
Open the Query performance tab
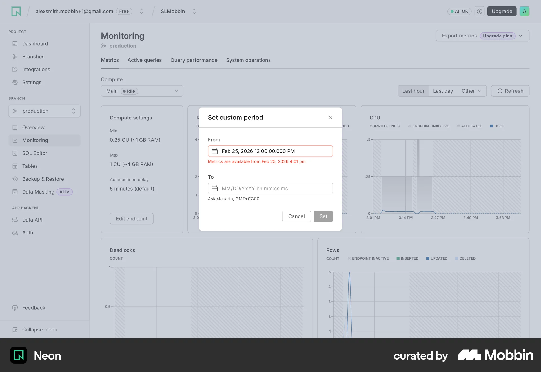(x=194, y=60)
